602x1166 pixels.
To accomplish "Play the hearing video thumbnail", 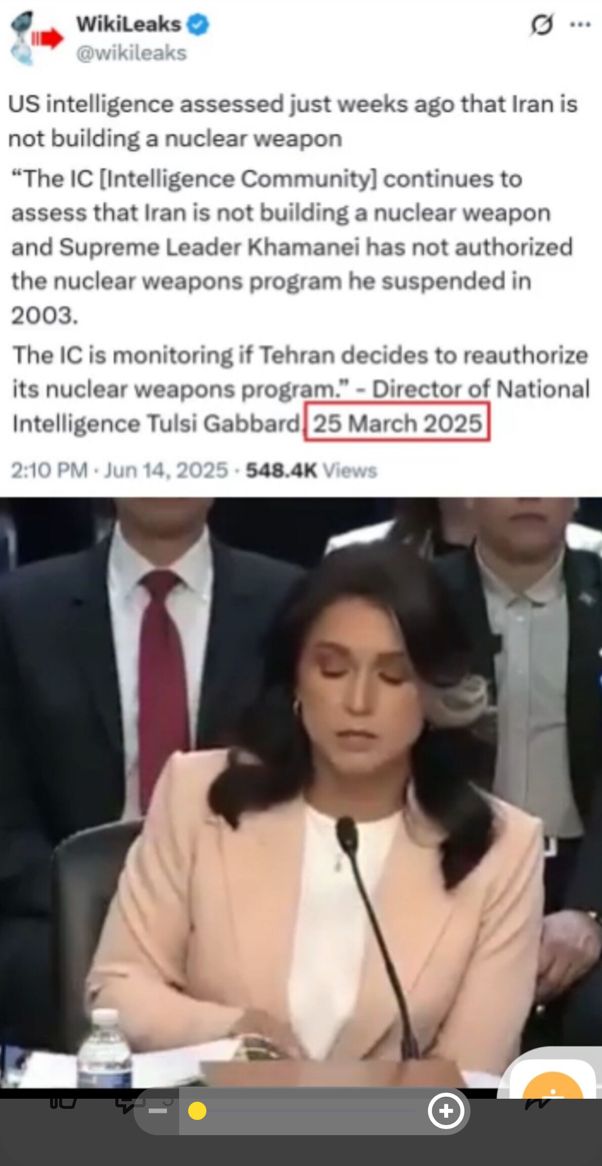I will click(x=301, y=793).
